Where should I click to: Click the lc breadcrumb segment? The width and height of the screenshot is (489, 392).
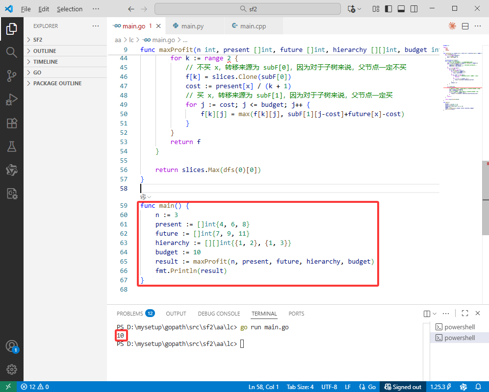tap(131, 40)
